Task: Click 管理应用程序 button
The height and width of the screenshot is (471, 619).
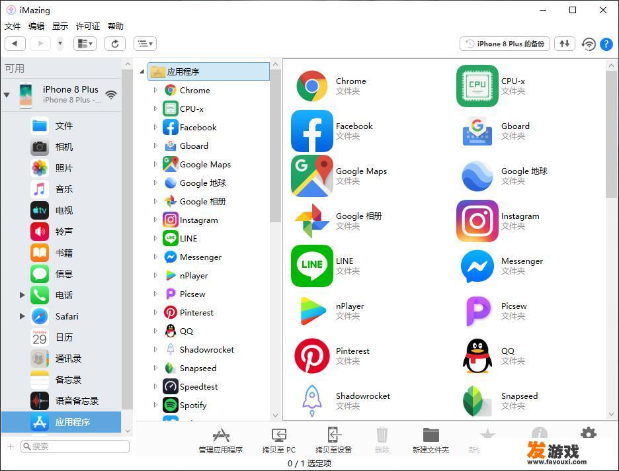Action: tap(221, 441)
